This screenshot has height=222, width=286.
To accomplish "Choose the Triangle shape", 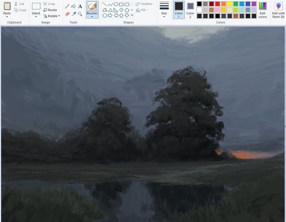I will click(110, 10).
